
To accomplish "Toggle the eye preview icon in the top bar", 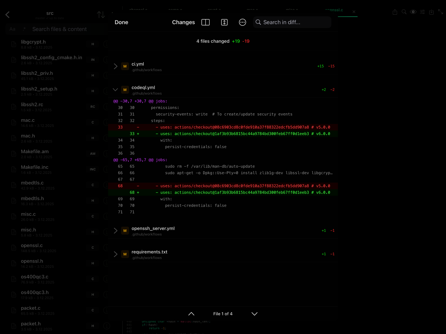I will point(413,12).
